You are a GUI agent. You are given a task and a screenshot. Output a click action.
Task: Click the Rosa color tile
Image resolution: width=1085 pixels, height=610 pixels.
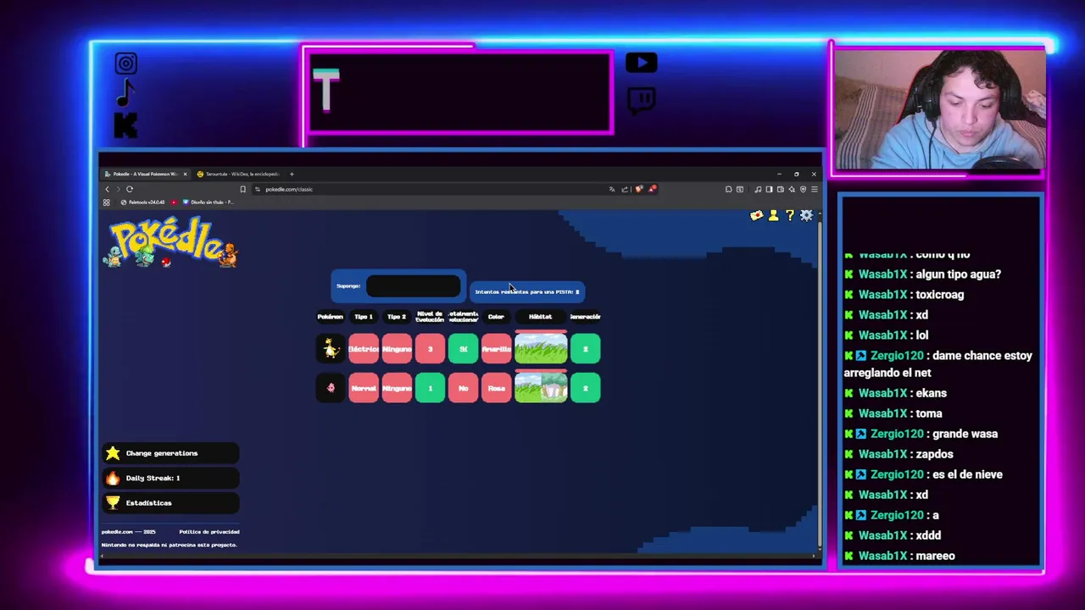(x=496, y=388)
